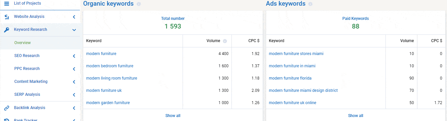
Task: Click info icon next to Ads keywords
Action: tap(310, 4)
